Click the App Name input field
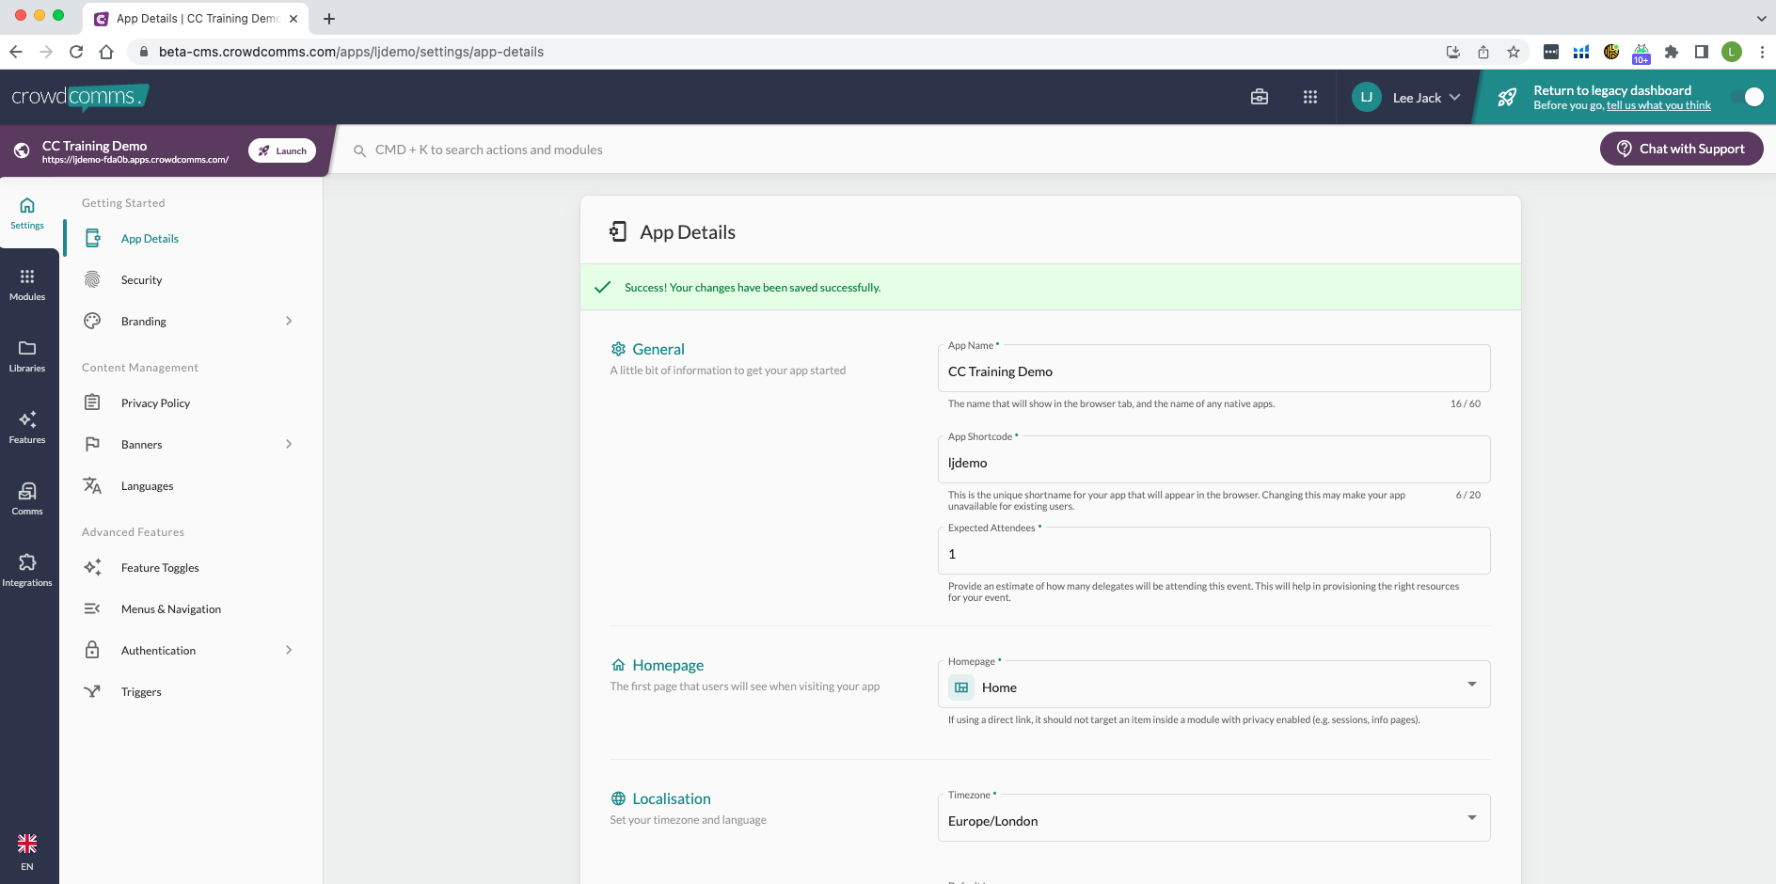This screenshot has width=1776, height=884. pos(1213,371)
